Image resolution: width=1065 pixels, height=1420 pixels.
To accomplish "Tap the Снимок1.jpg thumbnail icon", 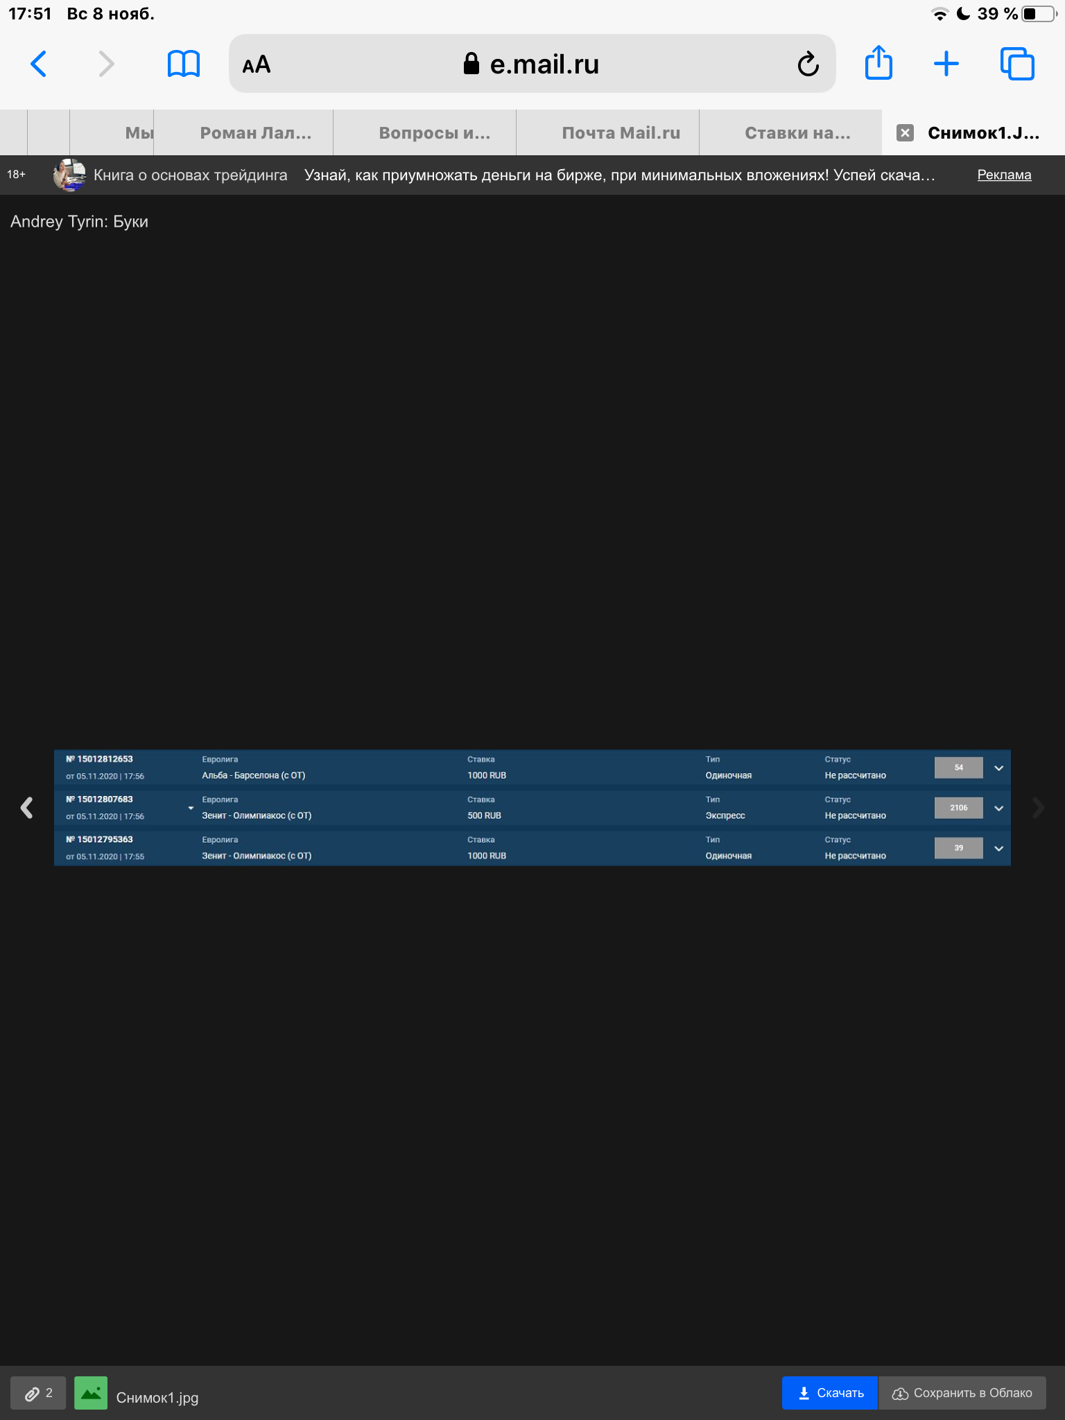I will click(x=91, y=1393).
